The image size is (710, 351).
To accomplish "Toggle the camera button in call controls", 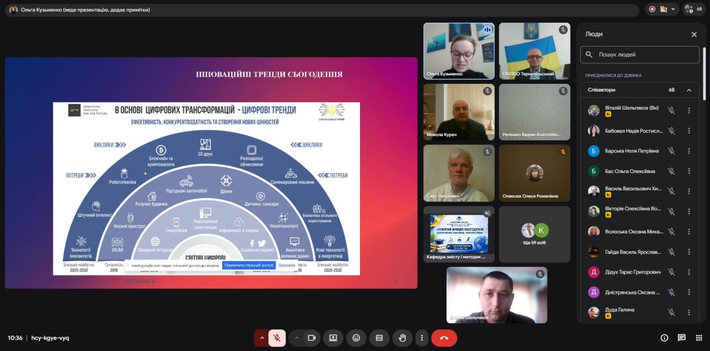I will [312, 338].
